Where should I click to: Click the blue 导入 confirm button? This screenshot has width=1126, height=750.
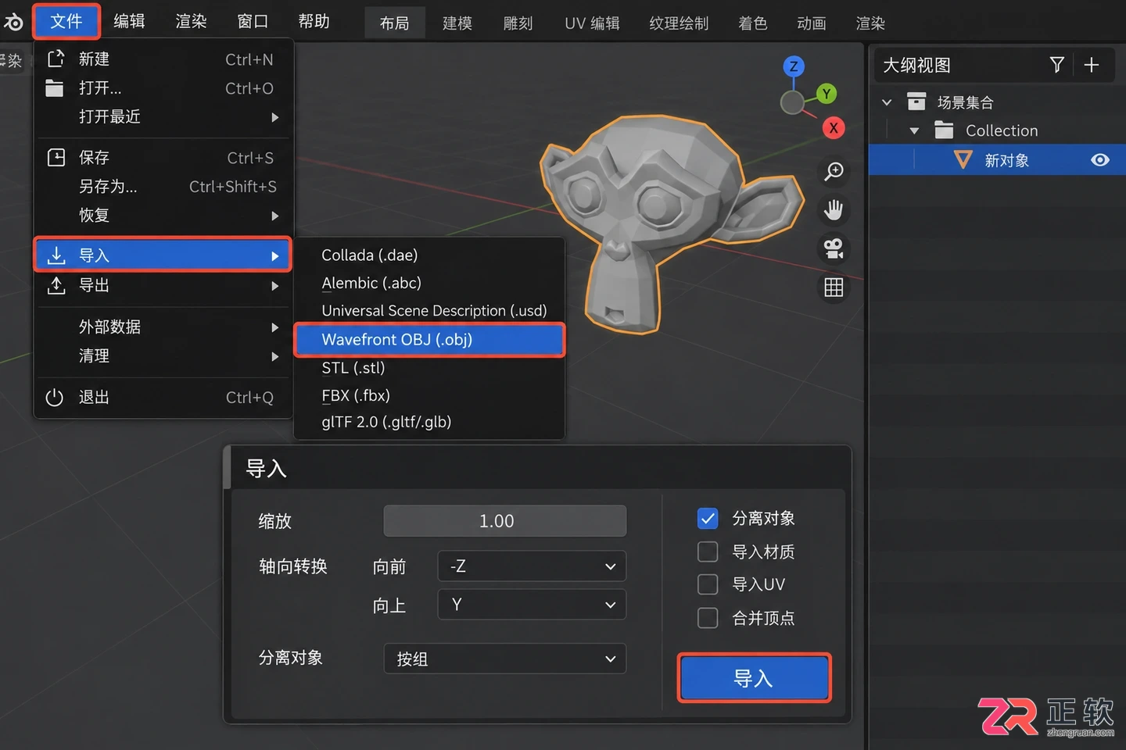(754, 677)
